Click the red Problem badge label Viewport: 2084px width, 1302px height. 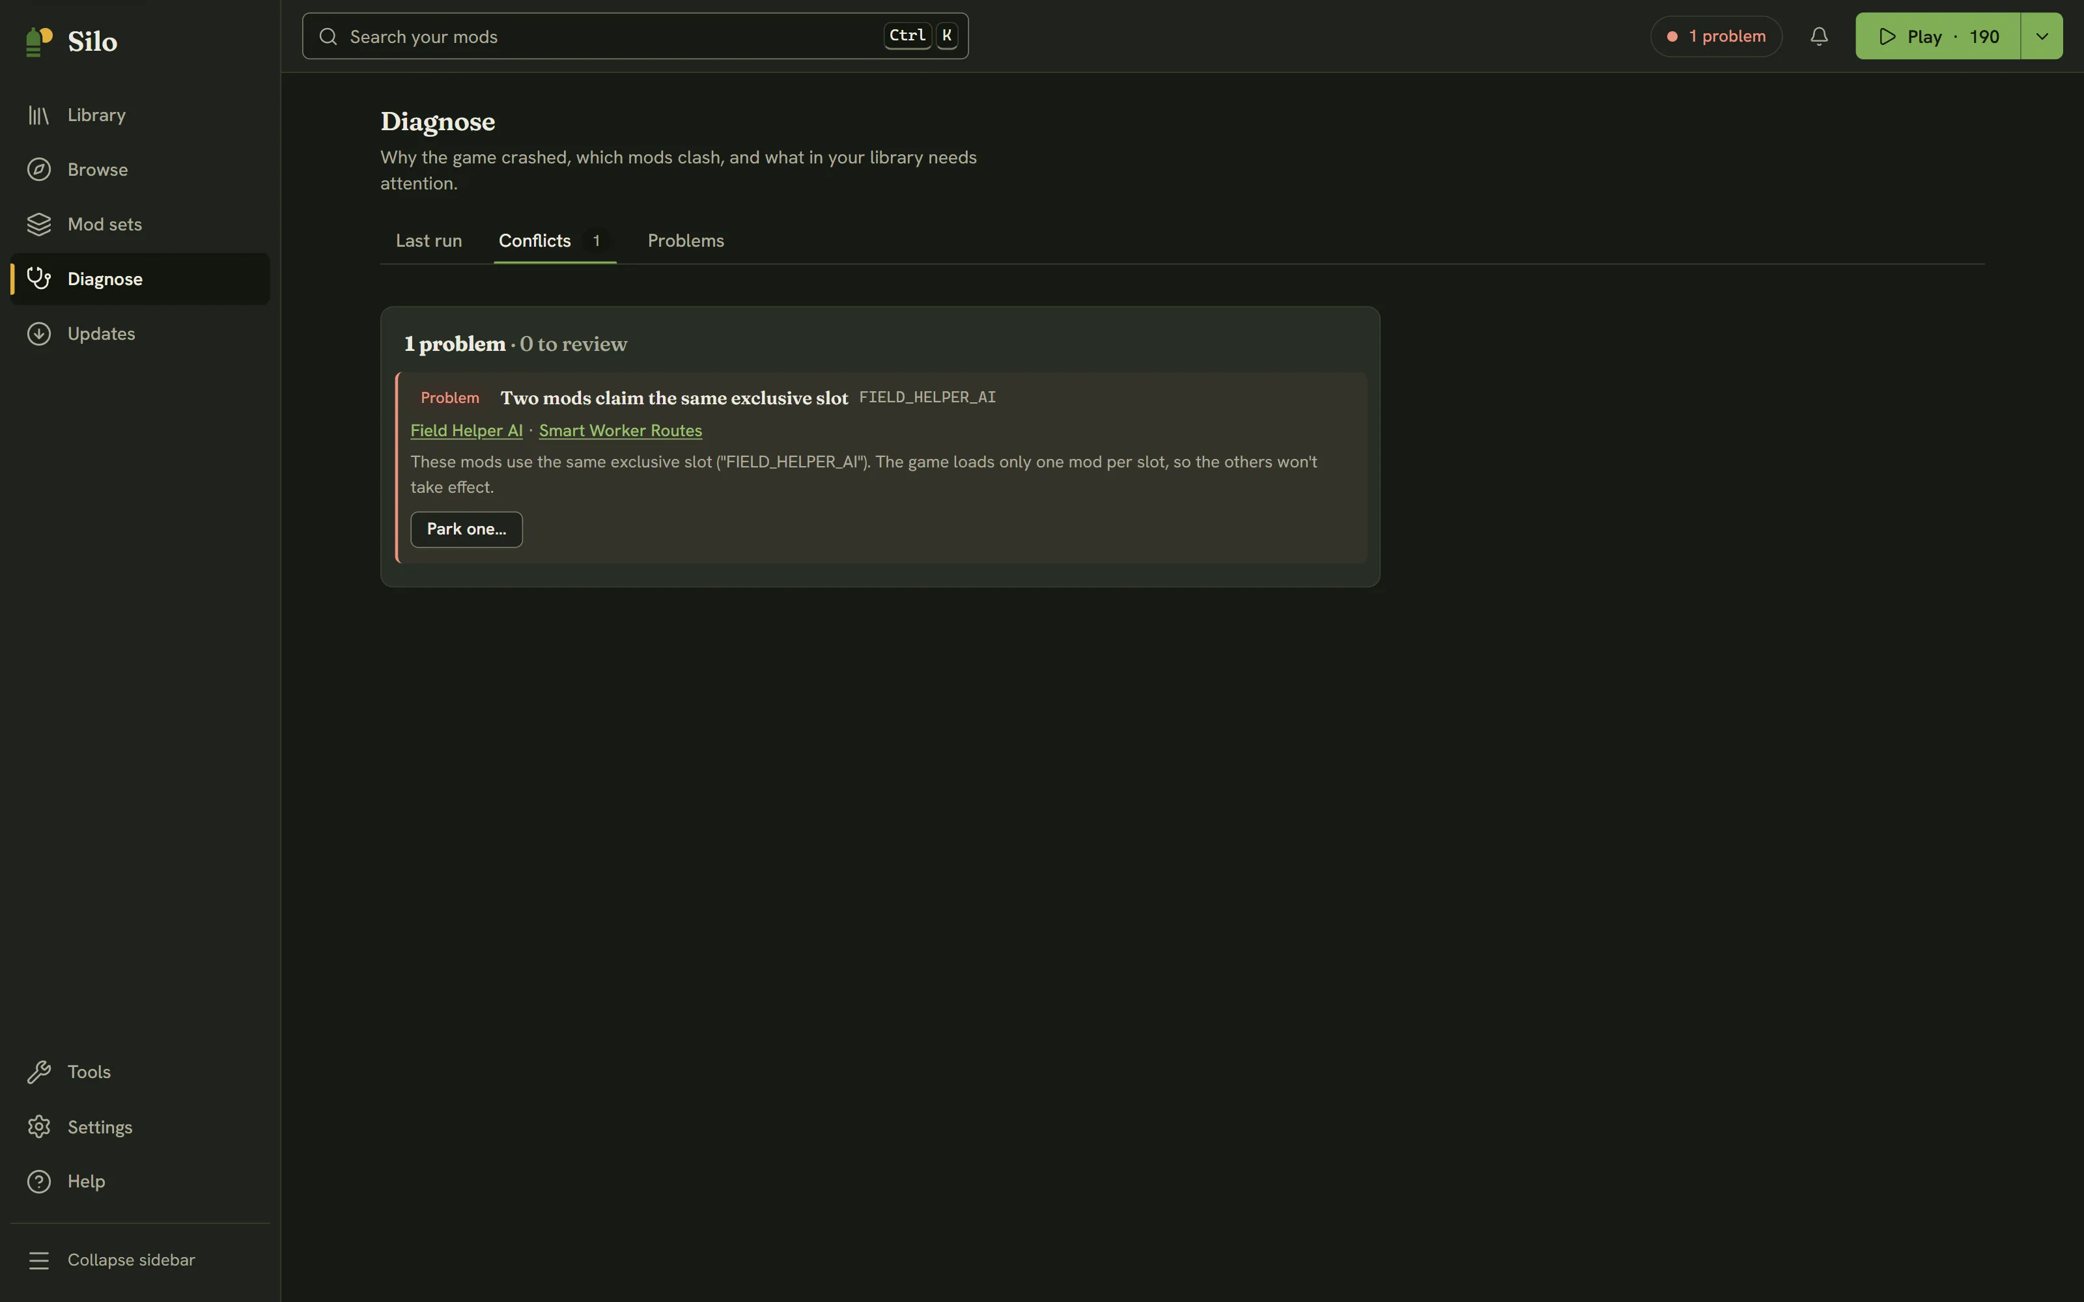tap(449, 398)
